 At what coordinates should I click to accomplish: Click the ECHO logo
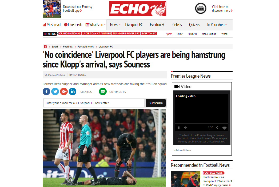click(138, 9)
